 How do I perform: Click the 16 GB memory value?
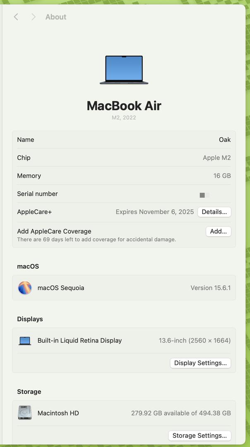222,175
